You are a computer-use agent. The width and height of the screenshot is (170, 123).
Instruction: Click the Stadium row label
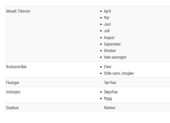point(12,108)
